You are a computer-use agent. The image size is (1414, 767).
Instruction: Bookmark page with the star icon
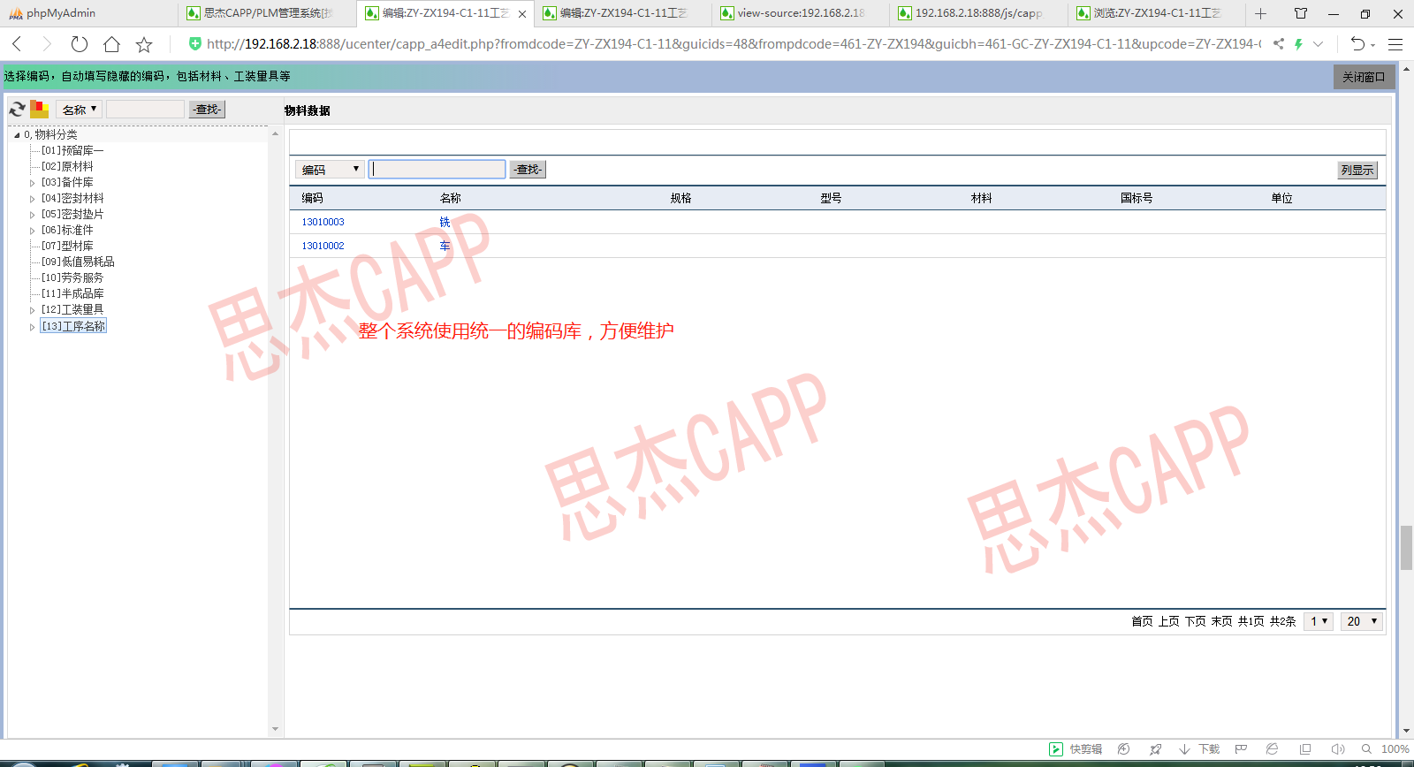point(144,44)
